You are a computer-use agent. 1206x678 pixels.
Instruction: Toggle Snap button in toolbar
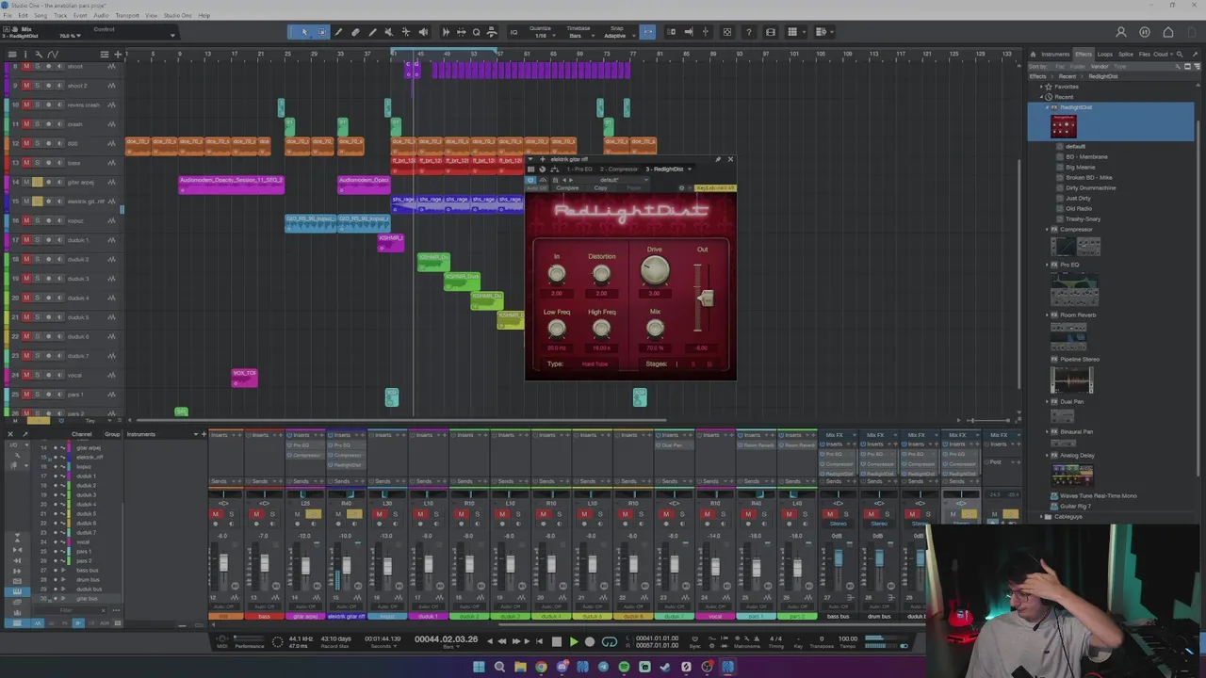647,32
